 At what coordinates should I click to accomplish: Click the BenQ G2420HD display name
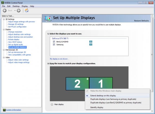coord(62,42)
